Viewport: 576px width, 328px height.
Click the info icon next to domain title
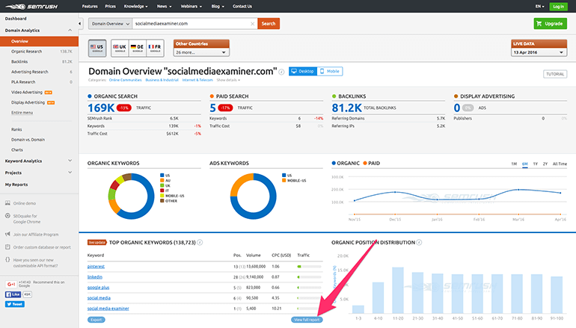[x=281, y=72]
